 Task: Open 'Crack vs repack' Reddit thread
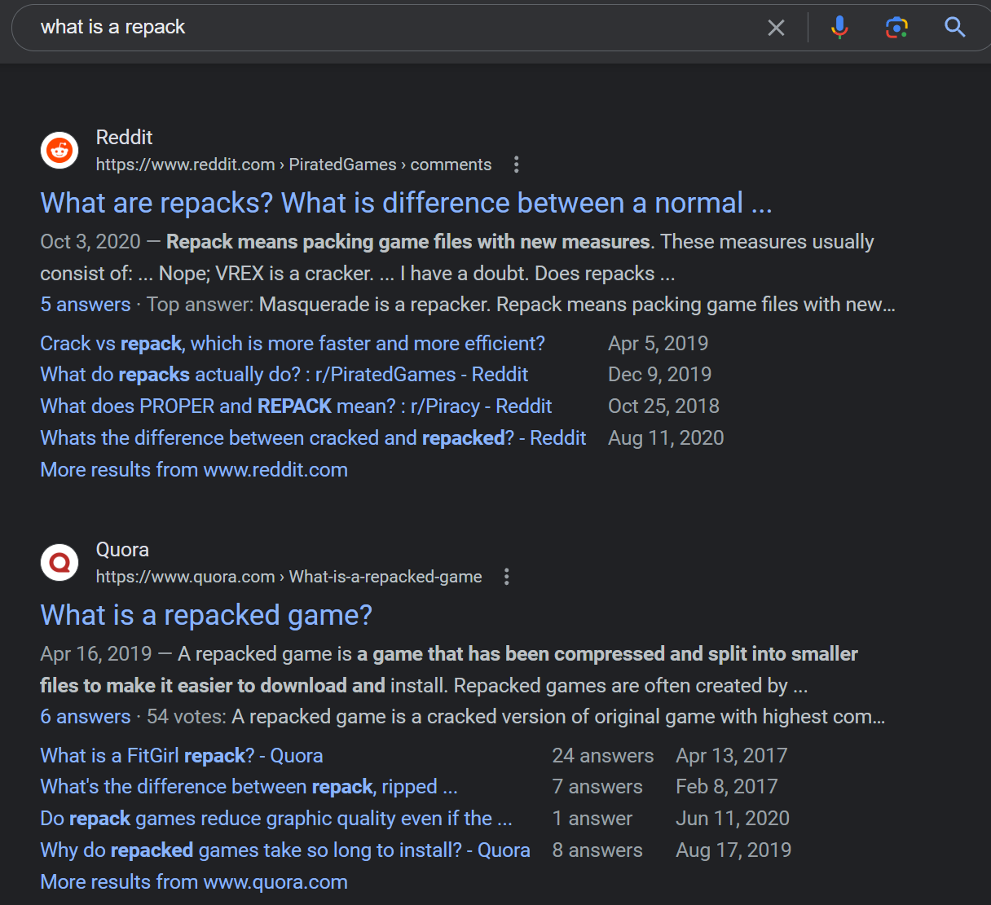tap(292, 344)
